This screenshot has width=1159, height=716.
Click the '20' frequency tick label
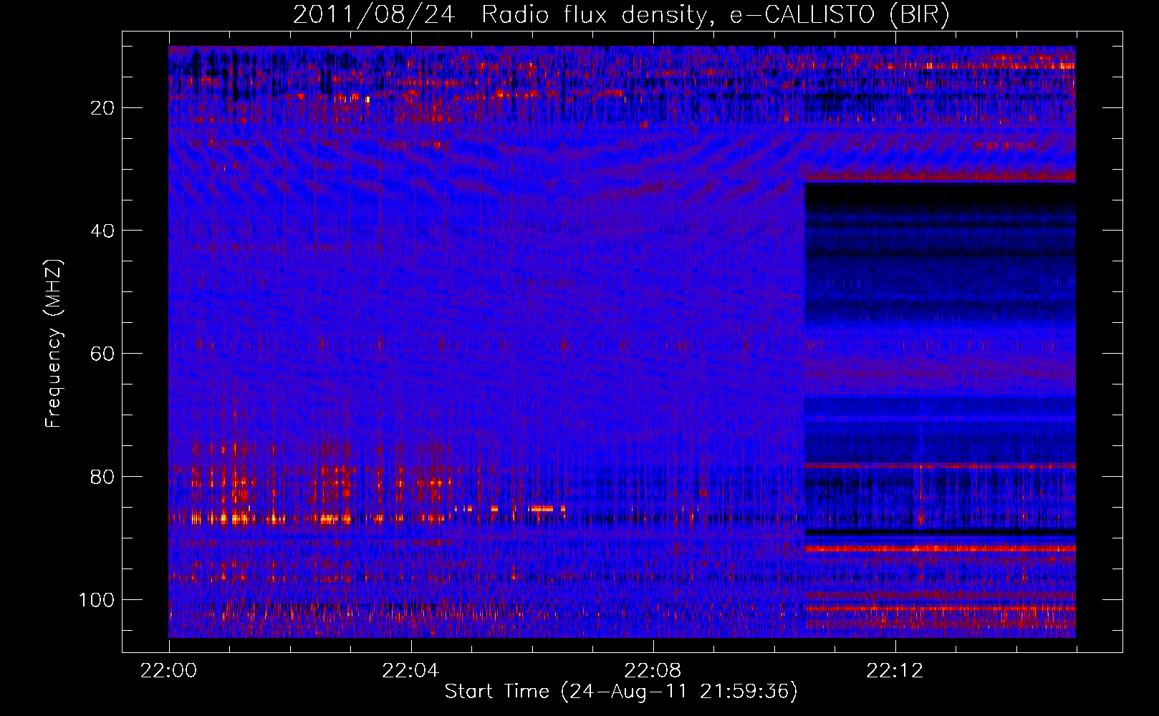pyautogui.click(x=102, y=108)
